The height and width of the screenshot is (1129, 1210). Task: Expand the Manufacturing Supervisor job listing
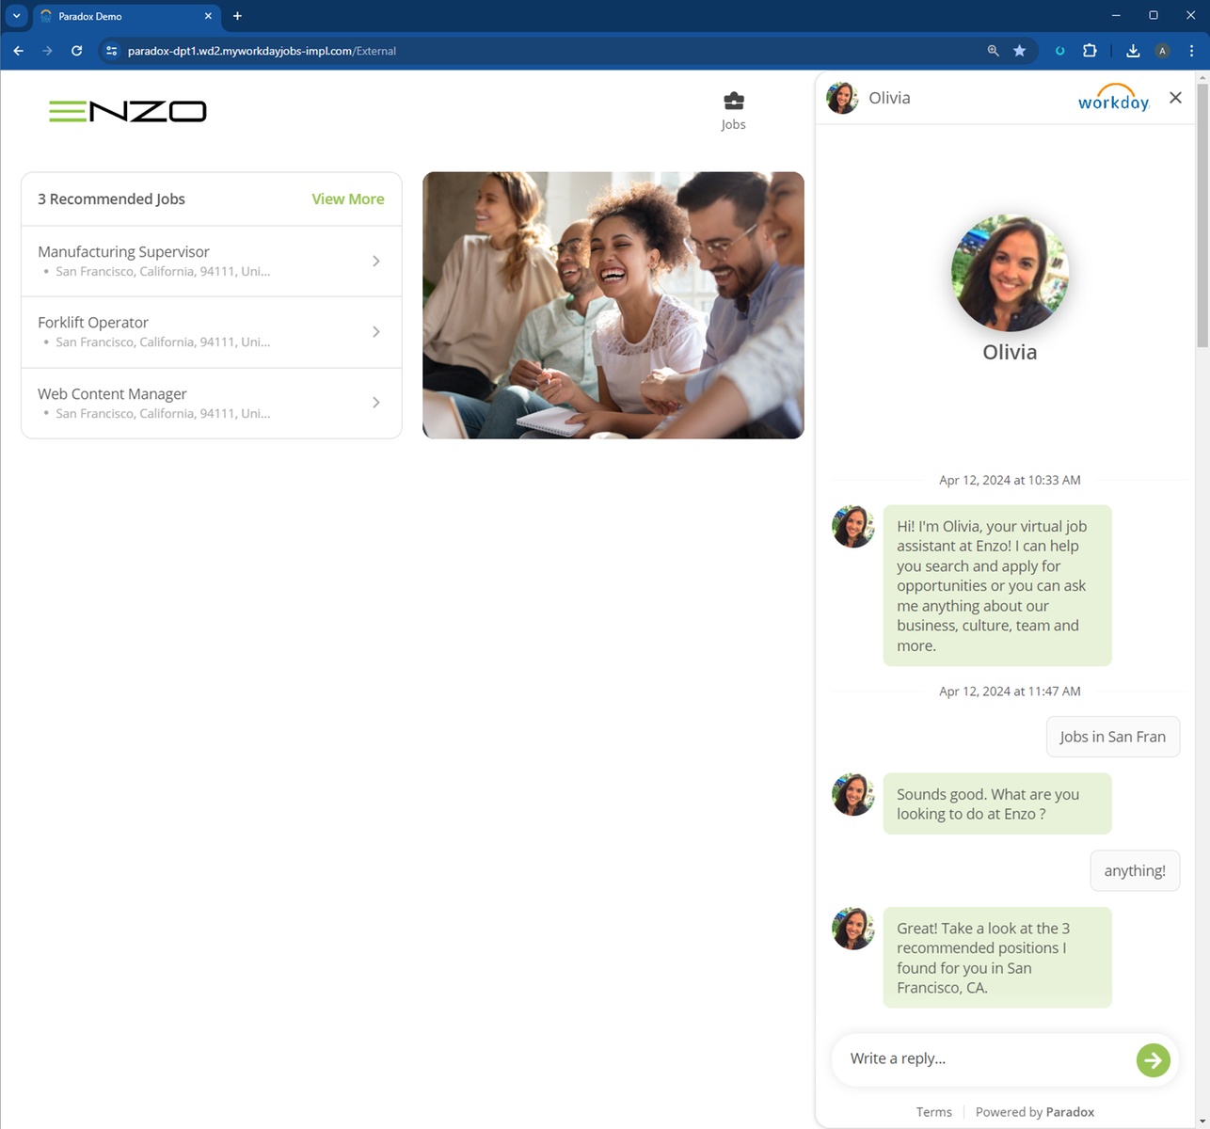(375, 261)
